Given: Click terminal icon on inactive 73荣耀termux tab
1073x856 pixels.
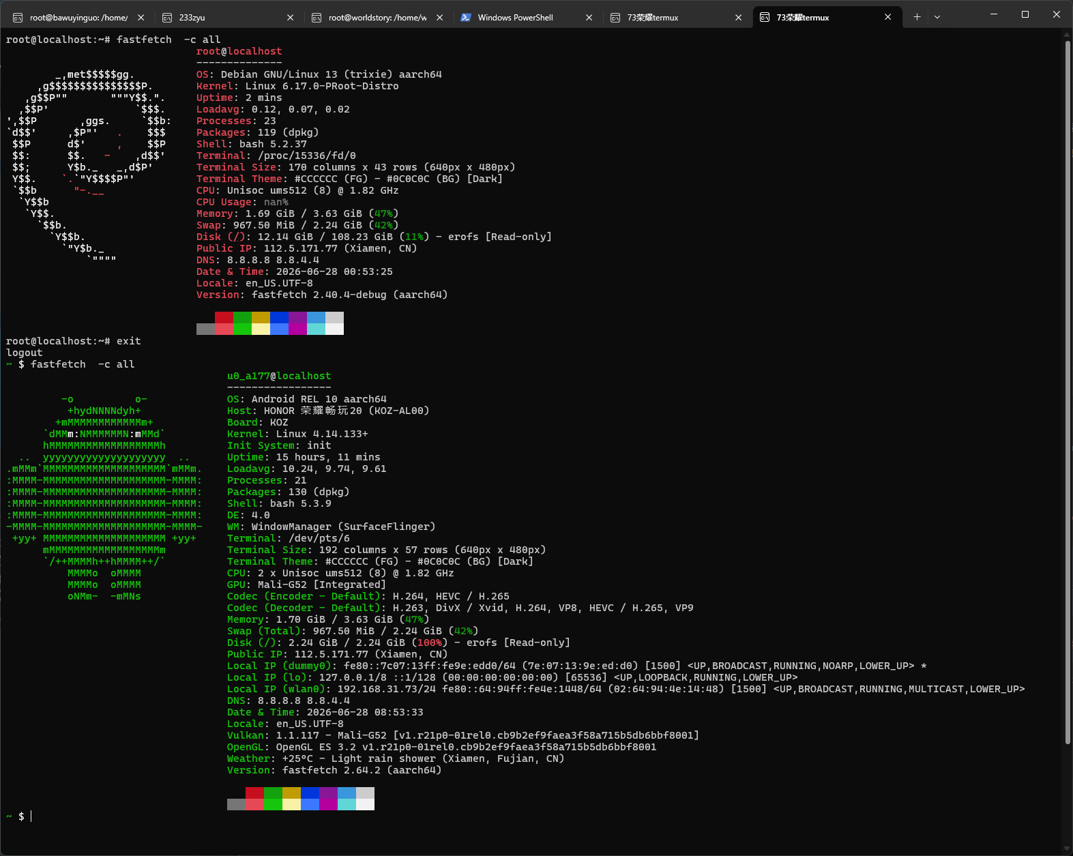Looking at the screenshot, I should (615, 18).
